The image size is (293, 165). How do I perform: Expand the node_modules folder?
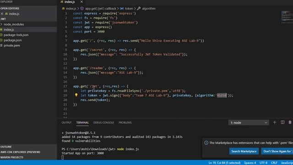click(x=14, y=24)
